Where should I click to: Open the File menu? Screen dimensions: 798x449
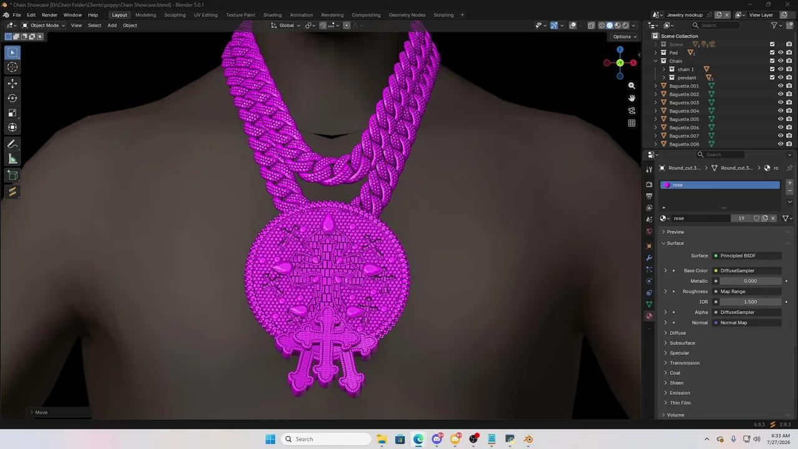tap(17, 15)
